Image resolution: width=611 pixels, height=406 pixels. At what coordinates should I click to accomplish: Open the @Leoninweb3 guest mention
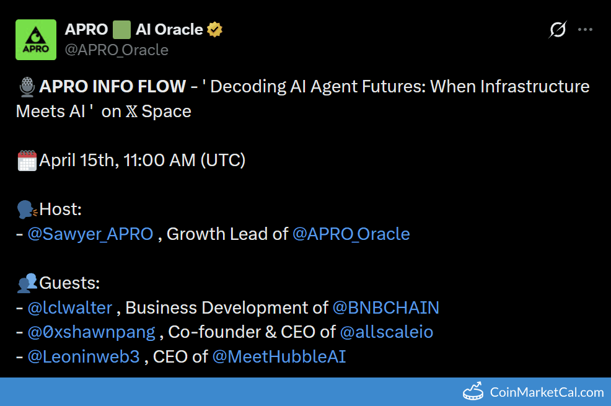[x=84, y=356]
